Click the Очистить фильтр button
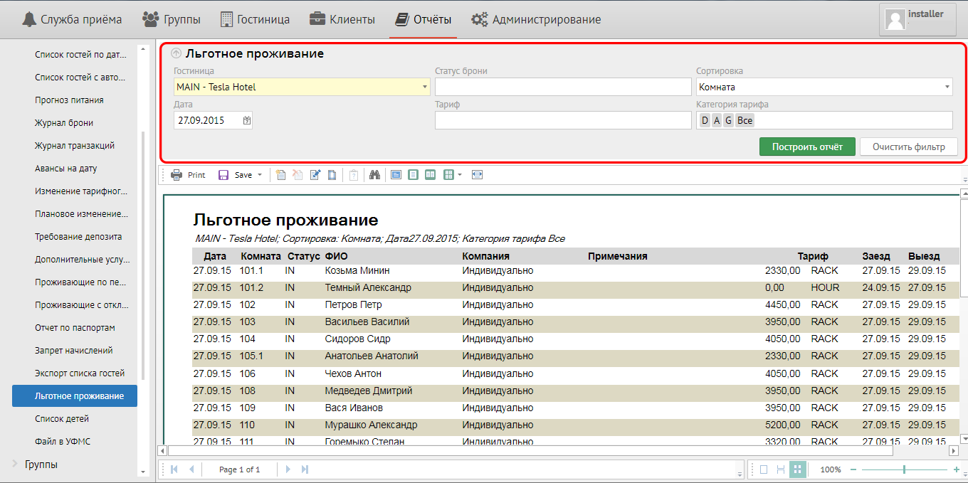968x483 pixels. [x=908, y=147]
